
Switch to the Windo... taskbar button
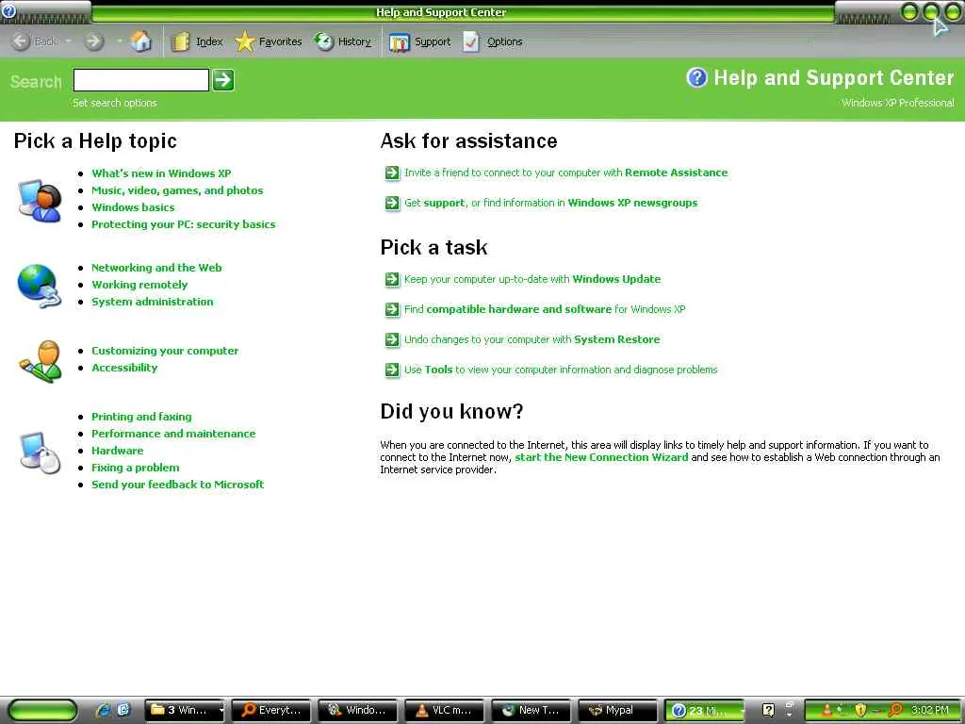pyautogui.click(x=357, y=711)
